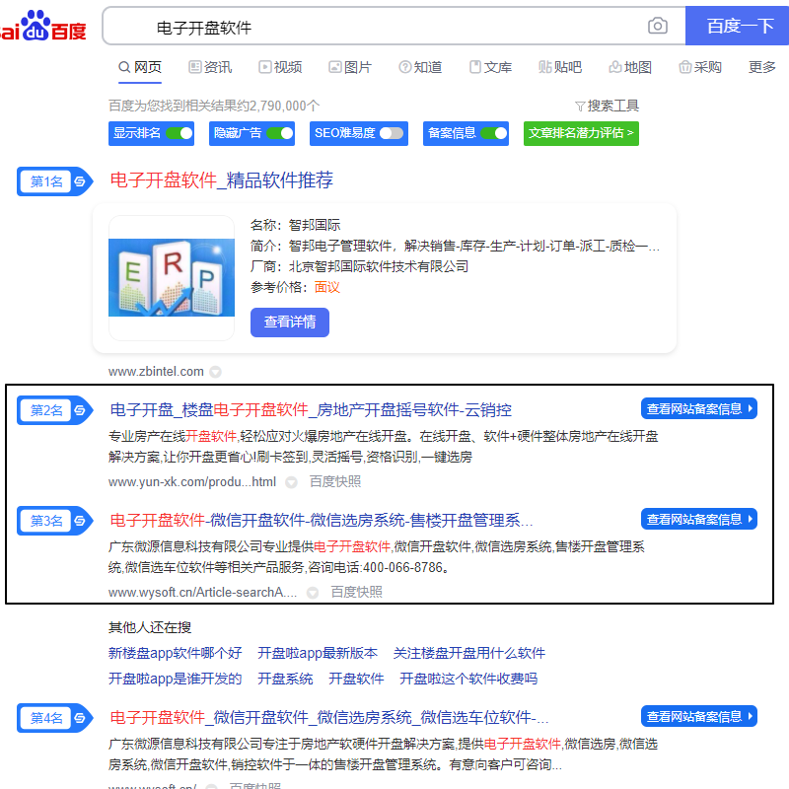Viewport: 789px width, 789px height.
Task: Click 百度一下 search button
Action: pyautogui.click(x=737, y=26)
